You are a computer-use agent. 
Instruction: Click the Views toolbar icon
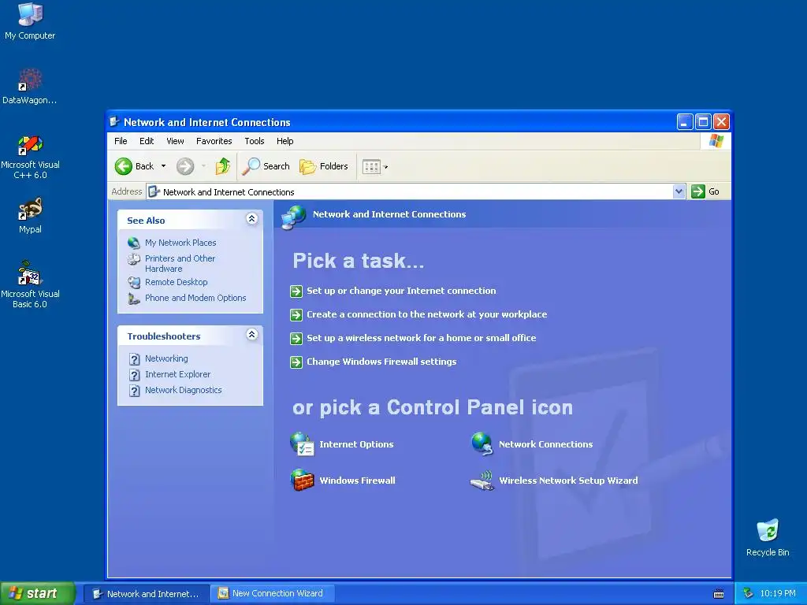pos(371,166)
